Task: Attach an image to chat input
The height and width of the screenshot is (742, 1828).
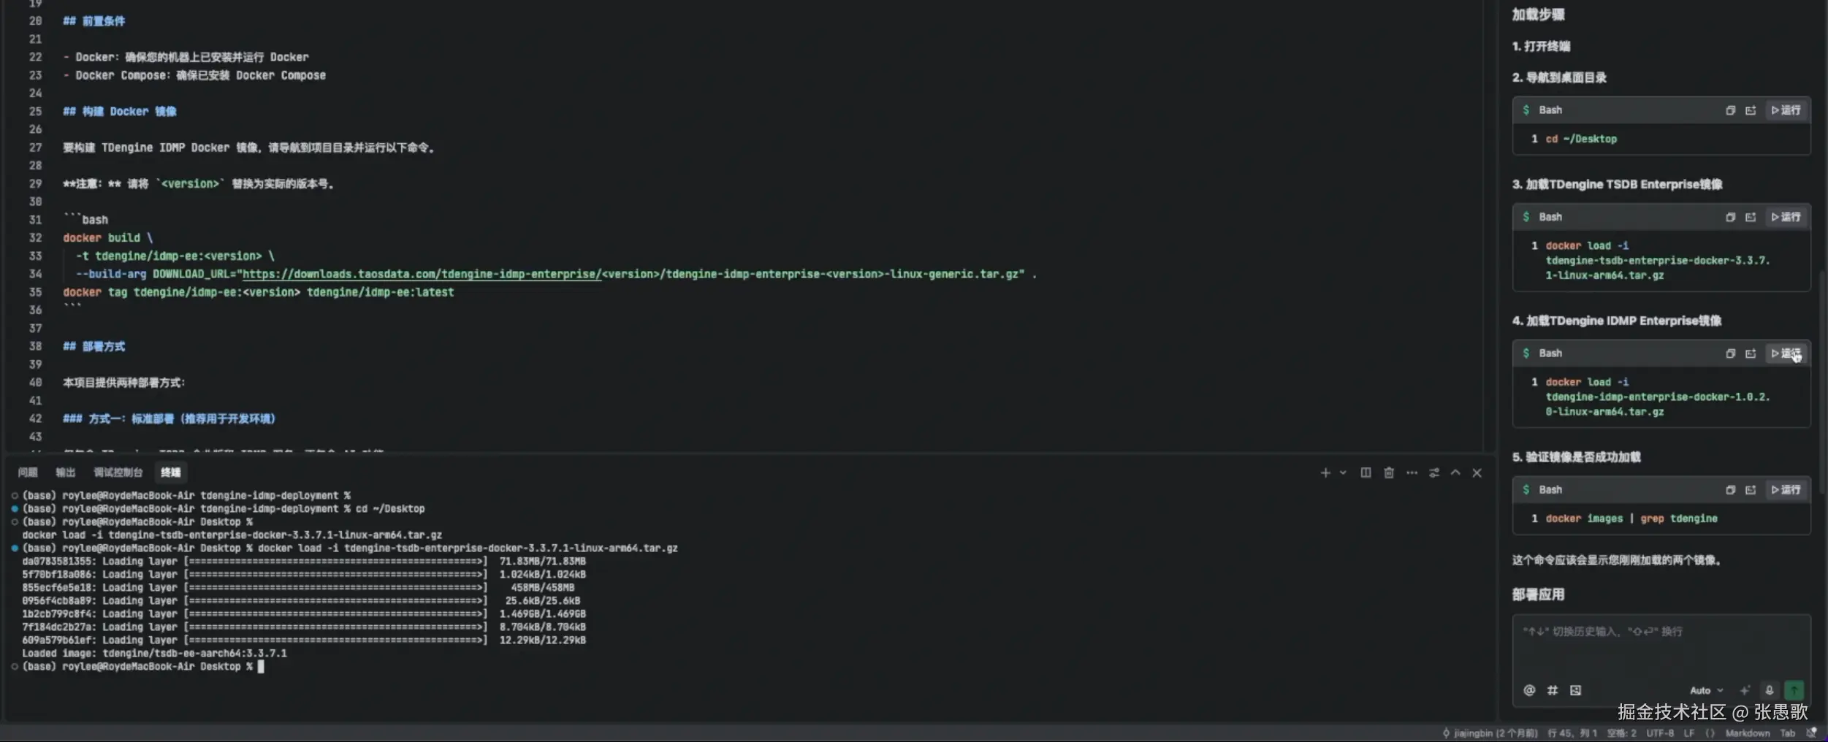Action: (1575, 690)
